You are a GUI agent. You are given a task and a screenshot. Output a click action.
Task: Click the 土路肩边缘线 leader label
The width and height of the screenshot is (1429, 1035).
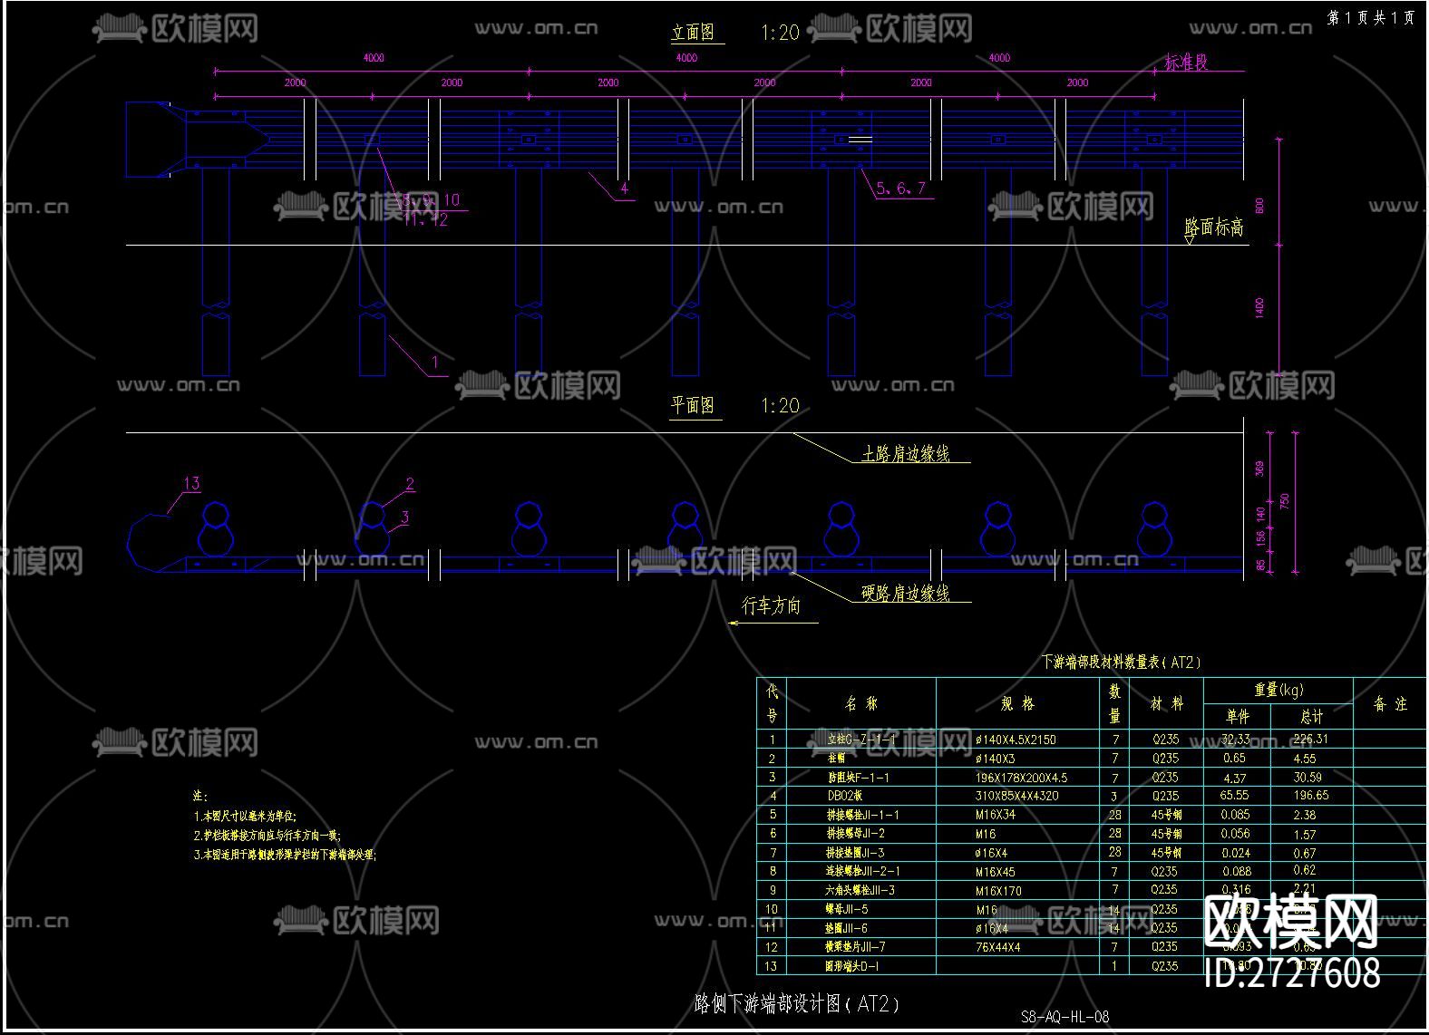905,454
